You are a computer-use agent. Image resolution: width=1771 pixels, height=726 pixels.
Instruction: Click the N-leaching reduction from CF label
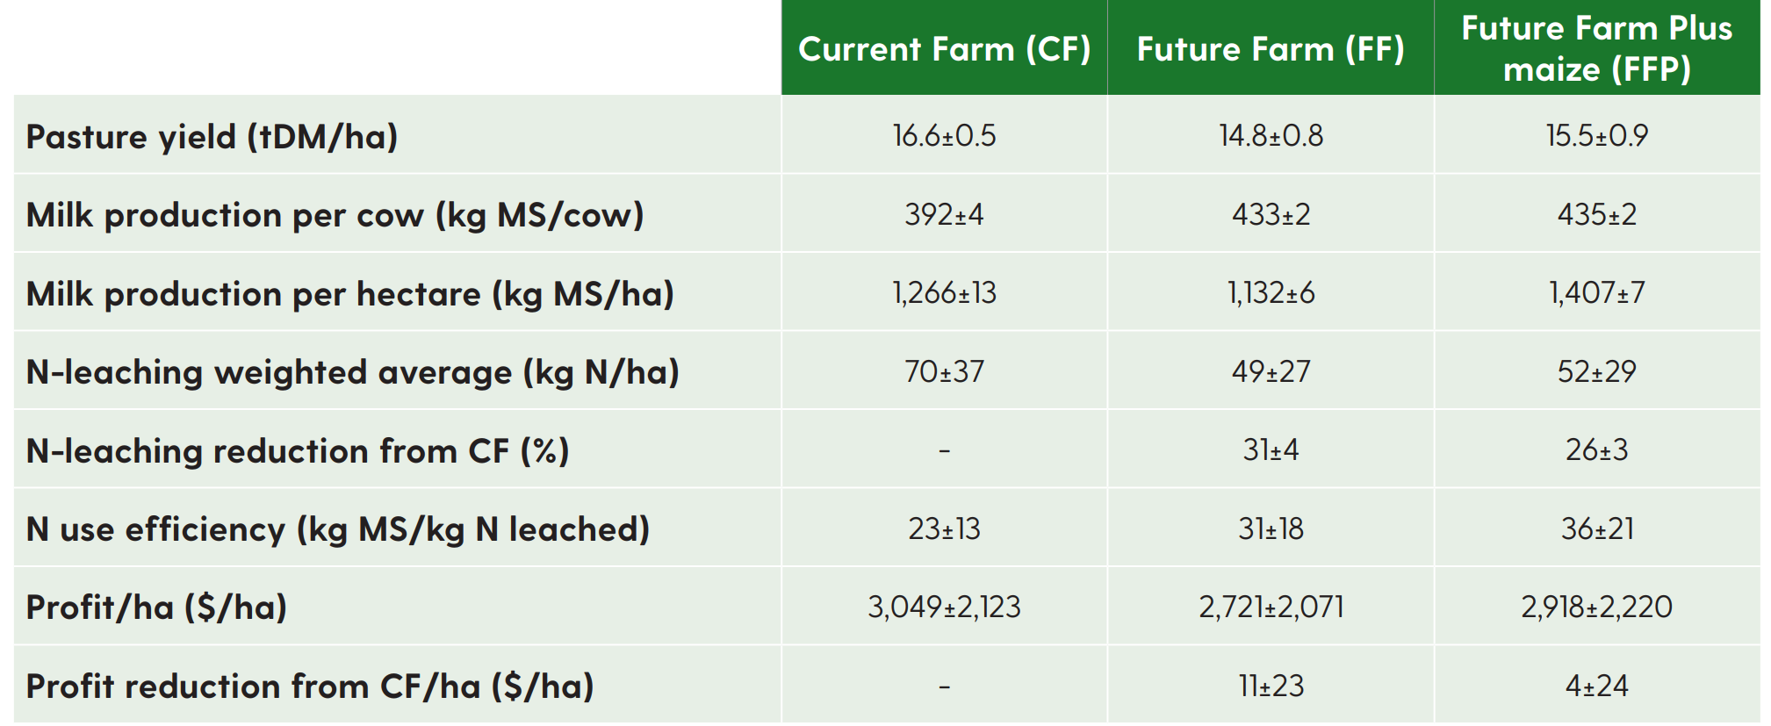[x=299, y=451]
